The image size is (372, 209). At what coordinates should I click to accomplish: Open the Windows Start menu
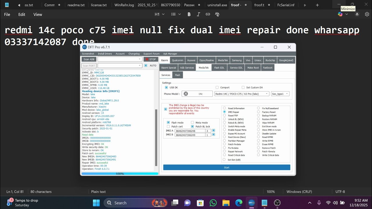(x=96, y=203)
